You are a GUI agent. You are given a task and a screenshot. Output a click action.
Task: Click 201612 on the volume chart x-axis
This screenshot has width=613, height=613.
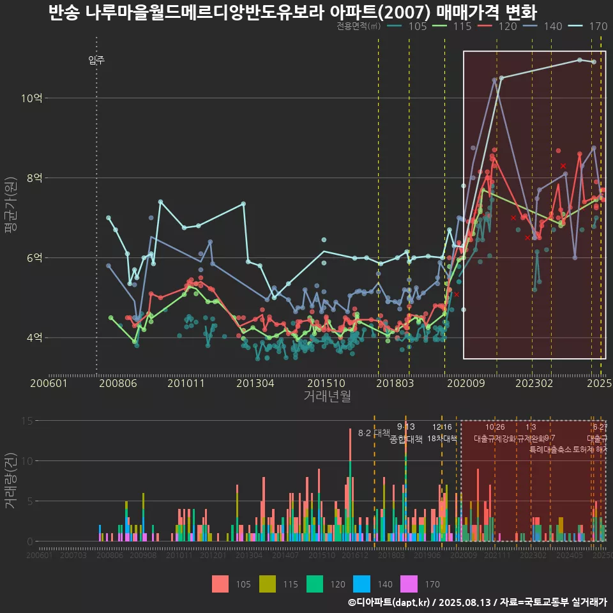(x=355, y=555)
